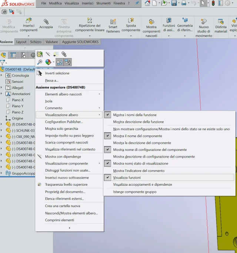Click the camera screenshot icon
The height and width of the screenshot is (253, 237).
point(4,12)
